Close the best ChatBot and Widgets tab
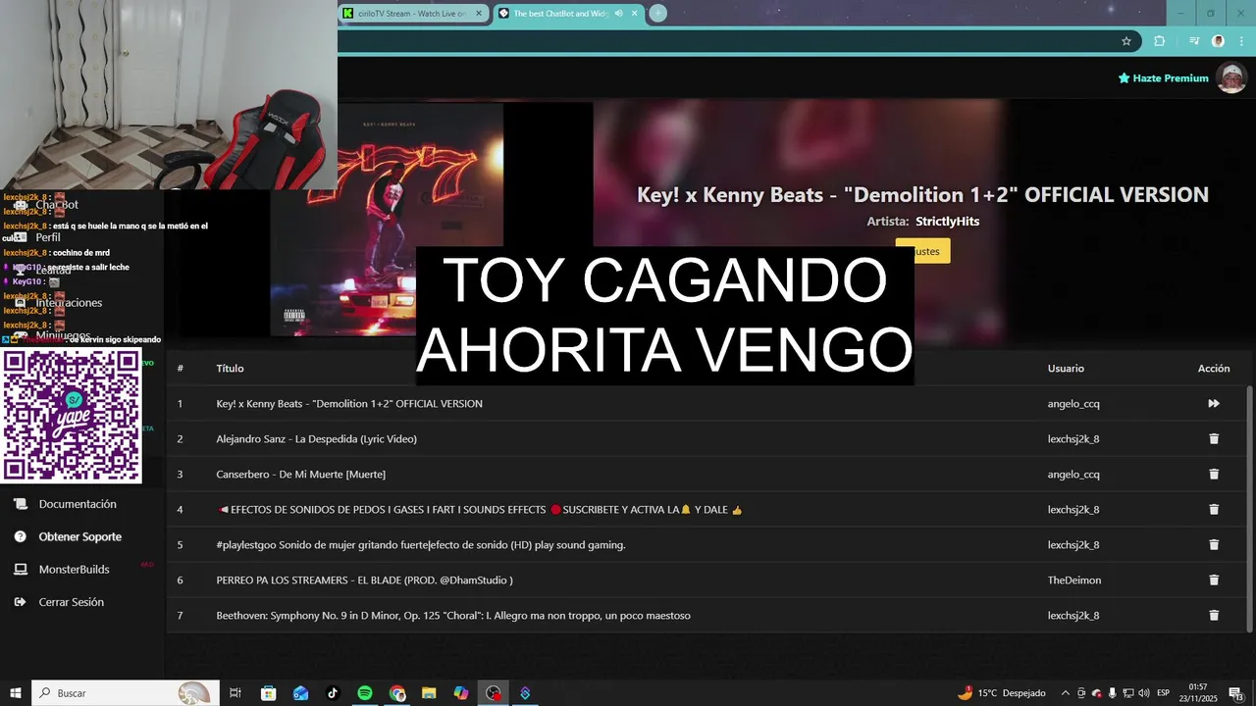Viewport: 1256px width, 706px height. [635, 14]
